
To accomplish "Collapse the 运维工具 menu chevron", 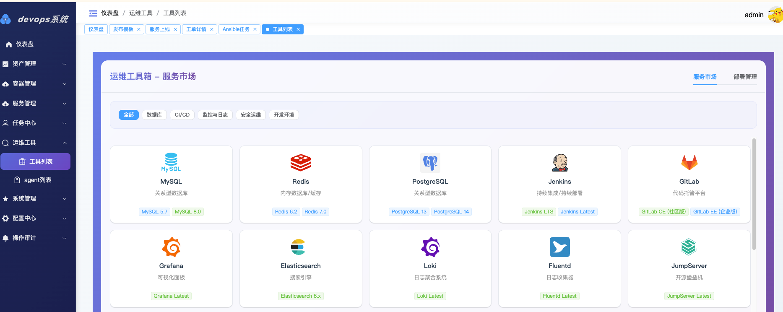I will click(x=65, y=143).
